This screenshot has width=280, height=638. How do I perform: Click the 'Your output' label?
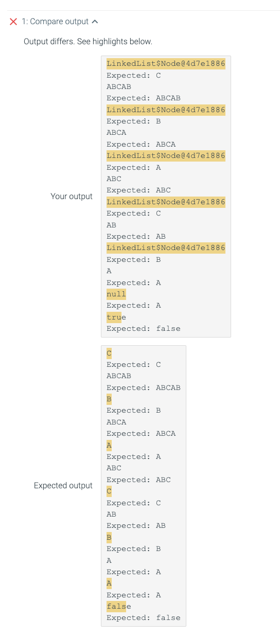pos(72,196)
